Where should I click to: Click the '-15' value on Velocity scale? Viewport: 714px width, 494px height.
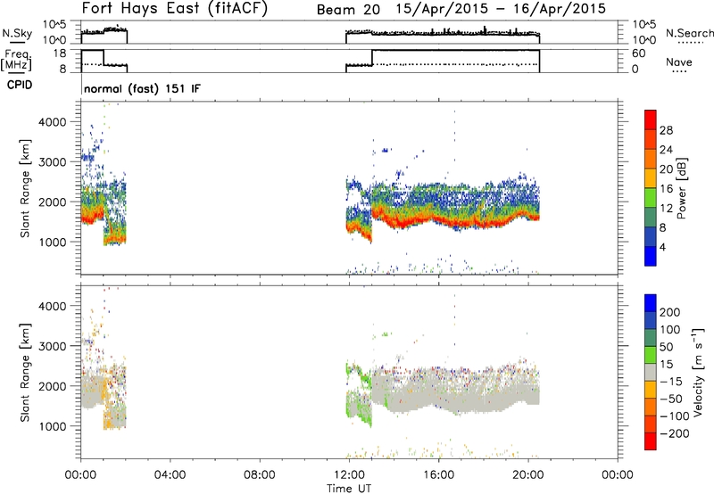[671, 381]
